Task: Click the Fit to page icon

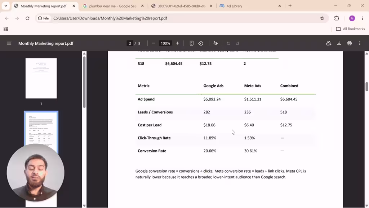Action: pos(192,43)
